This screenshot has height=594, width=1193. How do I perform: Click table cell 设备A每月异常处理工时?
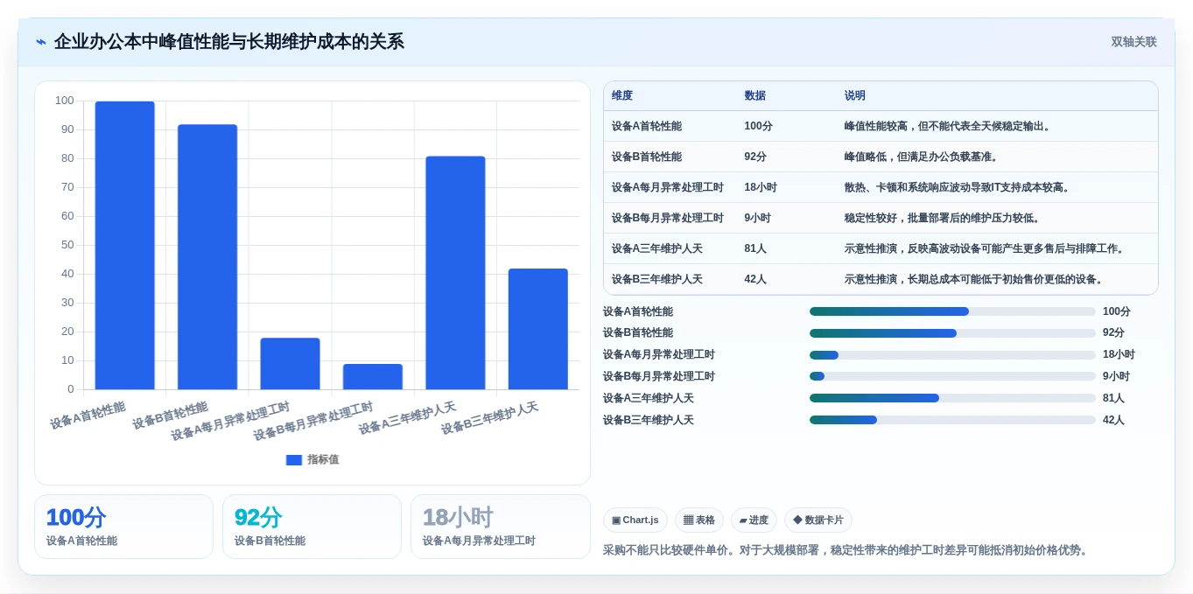tap(668, 187)
